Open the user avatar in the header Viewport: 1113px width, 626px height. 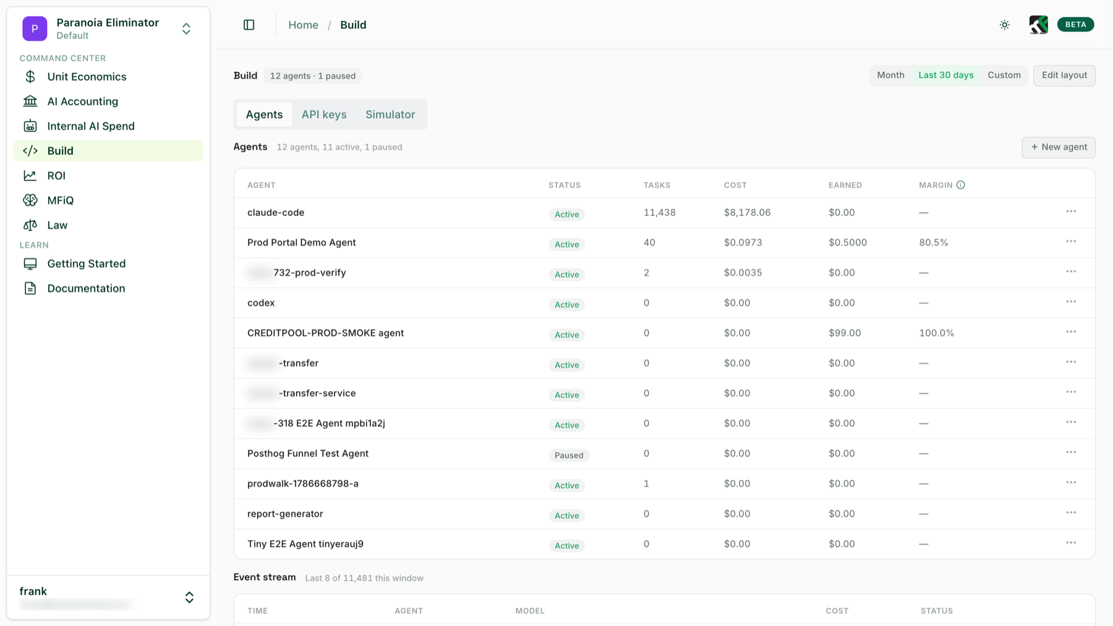(x=1039, y=25)
